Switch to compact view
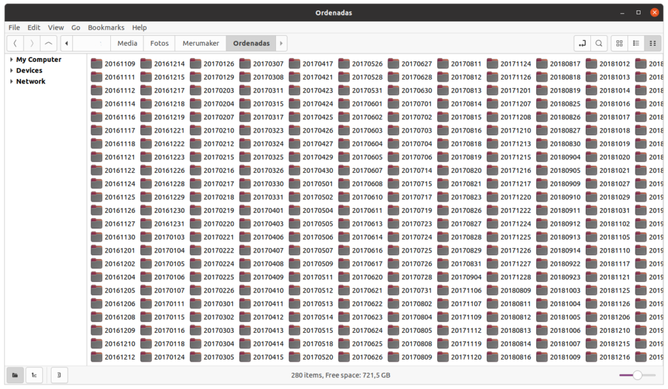The height and width of the screenshot is (389, 668). (652, 44)
